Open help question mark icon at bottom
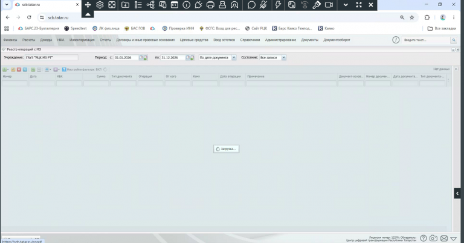 (424, 238)
